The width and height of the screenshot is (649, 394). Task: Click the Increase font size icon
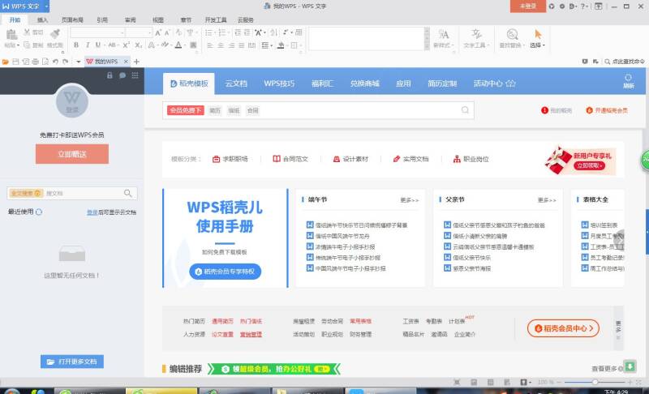click(x=158, y=32)
